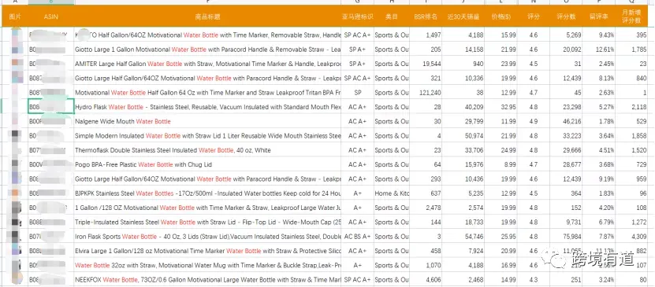Viewport: 655px width, 287px height.
Task: Select the product thumbnail in the first row
Action: coord(17,35)
